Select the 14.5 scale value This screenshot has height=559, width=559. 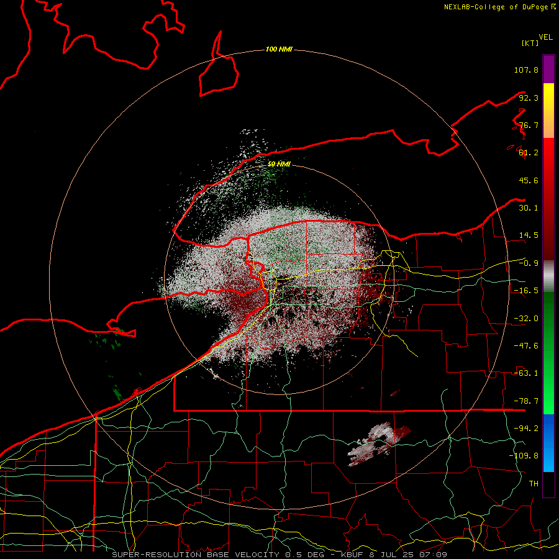[529, 235]
